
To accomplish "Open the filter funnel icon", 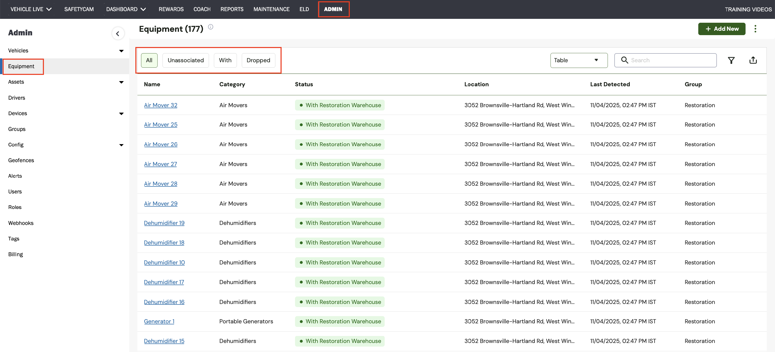I will (731, 60).
